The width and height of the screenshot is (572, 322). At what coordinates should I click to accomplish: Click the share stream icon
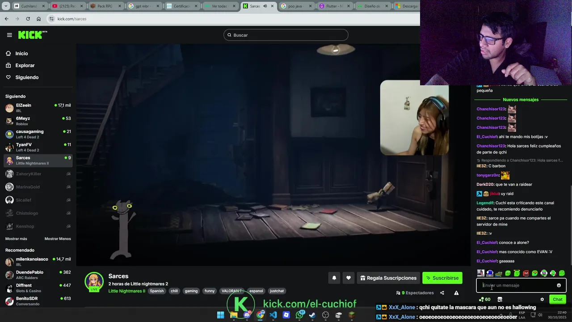click(x=442, y=293)
